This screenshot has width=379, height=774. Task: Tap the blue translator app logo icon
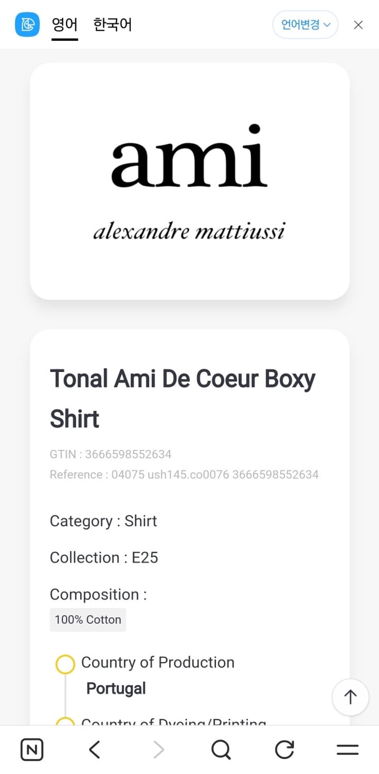[x=27, y=24]
